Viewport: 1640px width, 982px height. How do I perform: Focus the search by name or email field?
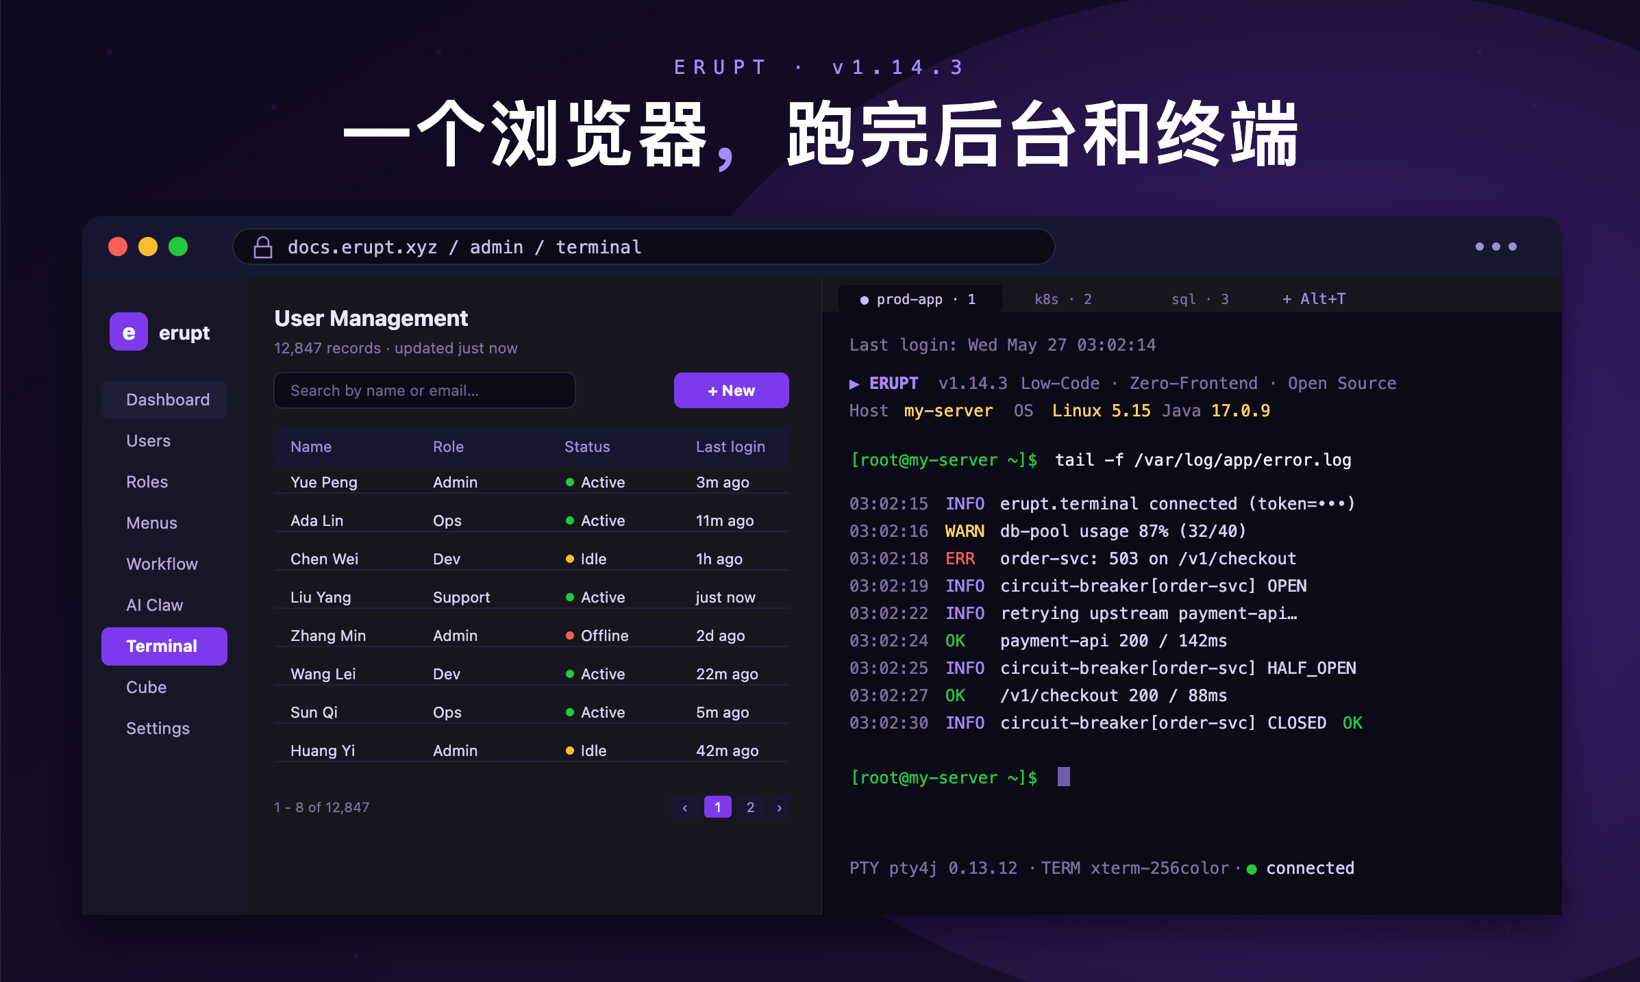click(x=425, y=390)
